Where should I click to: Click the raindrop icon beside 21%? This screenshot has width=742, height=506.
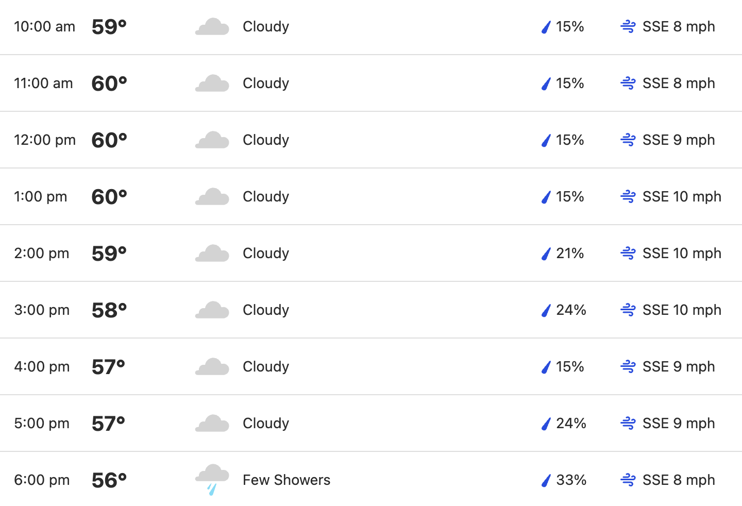pyautogui.click(x=546, y=254)
